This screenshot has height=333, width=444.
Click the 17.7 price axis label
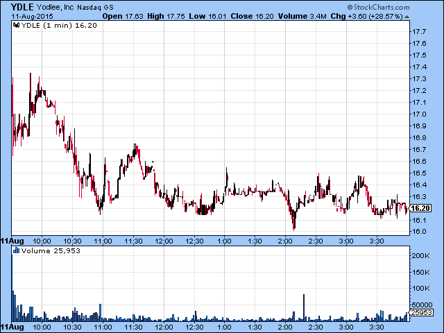pyautogui.click(x=419, y=32)
